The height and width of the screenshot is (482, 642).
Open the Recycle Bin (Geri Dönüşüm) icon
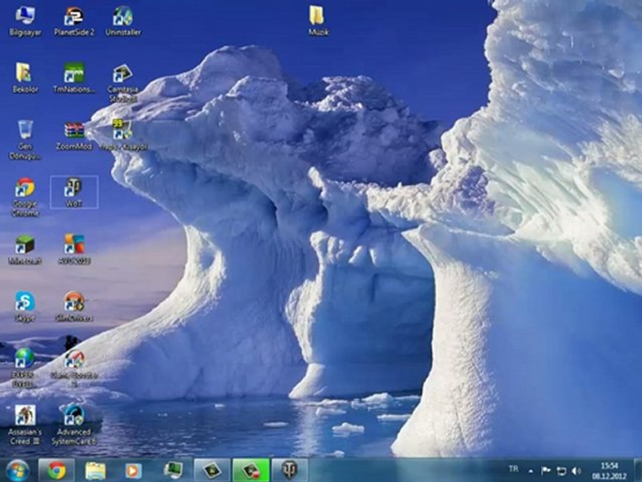point(25,139)
